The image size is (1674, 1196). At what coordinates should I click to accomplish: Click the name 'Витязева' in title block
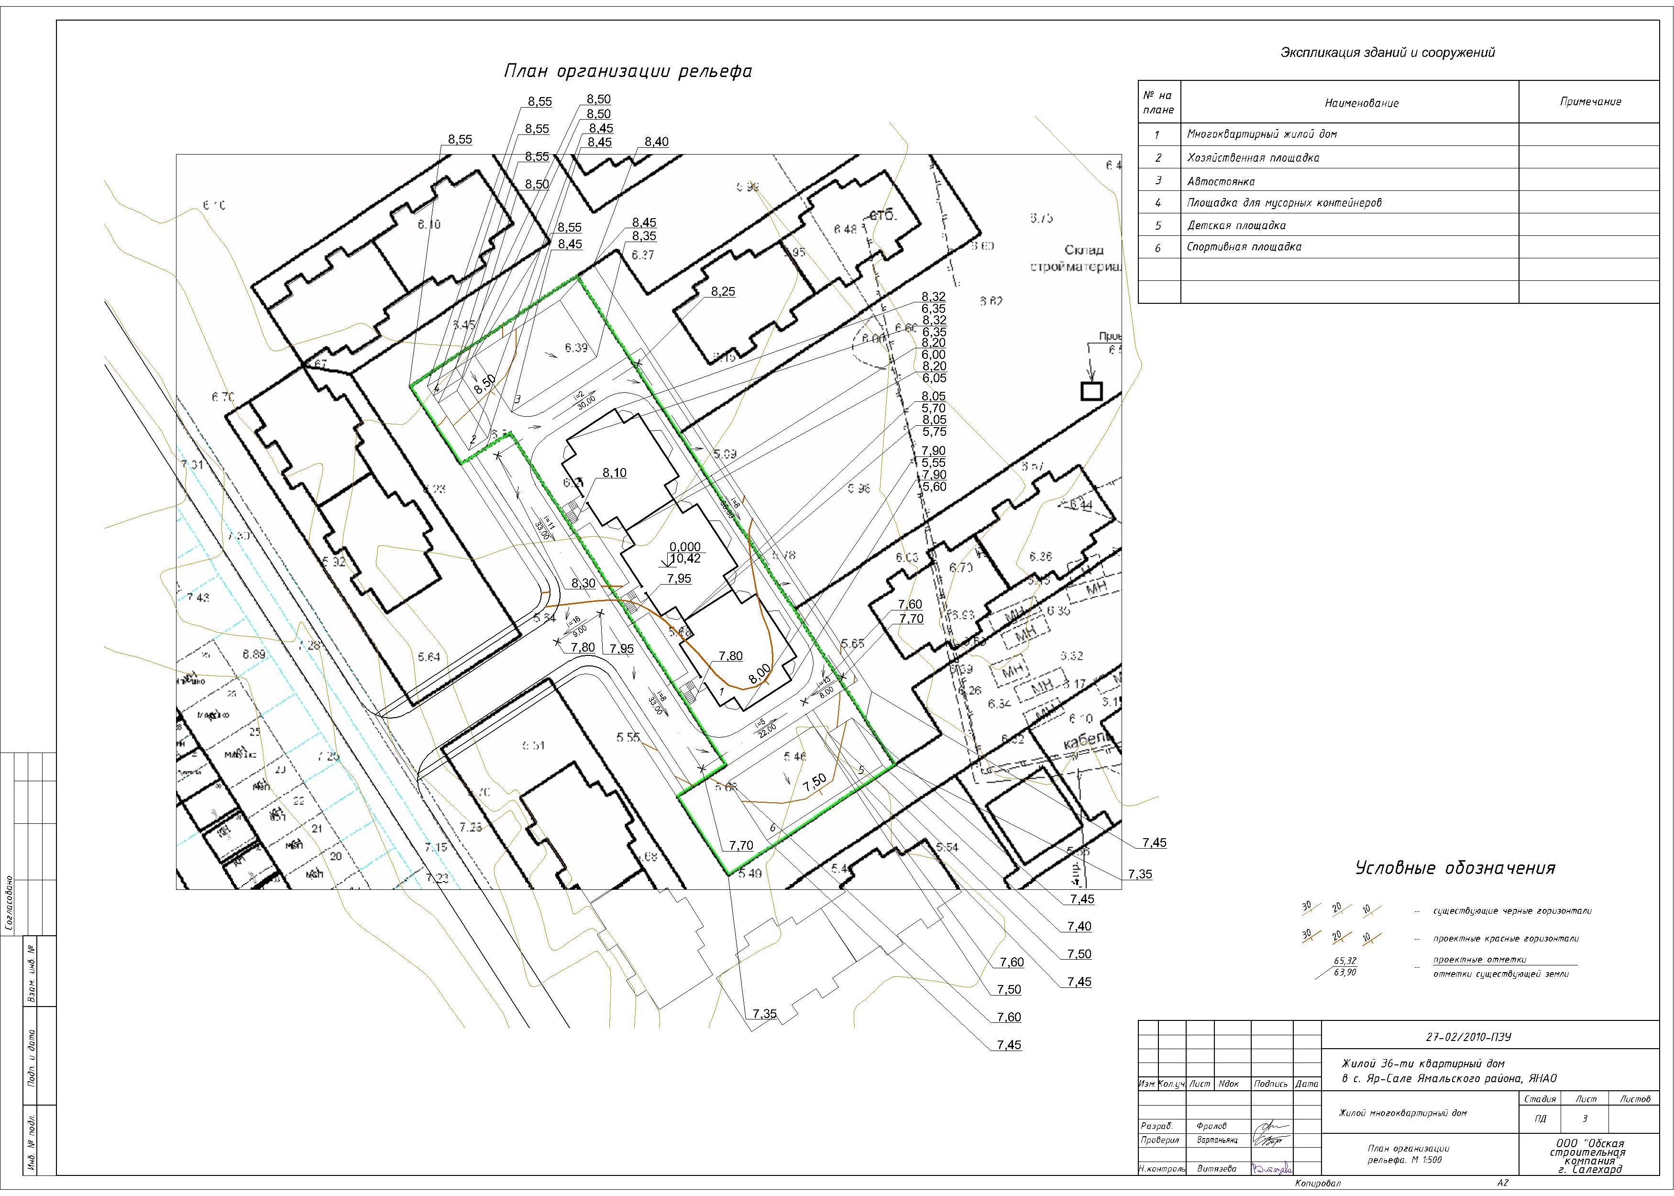click(x=1216, y=1169)
